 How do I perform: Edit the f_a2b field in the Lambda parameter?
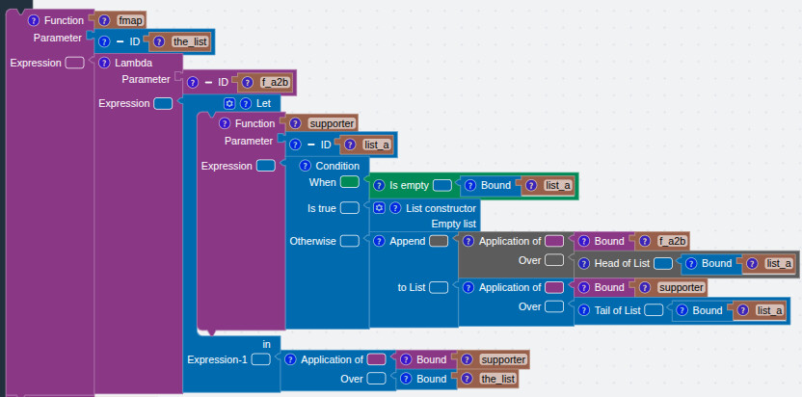[x=277, y=82]
